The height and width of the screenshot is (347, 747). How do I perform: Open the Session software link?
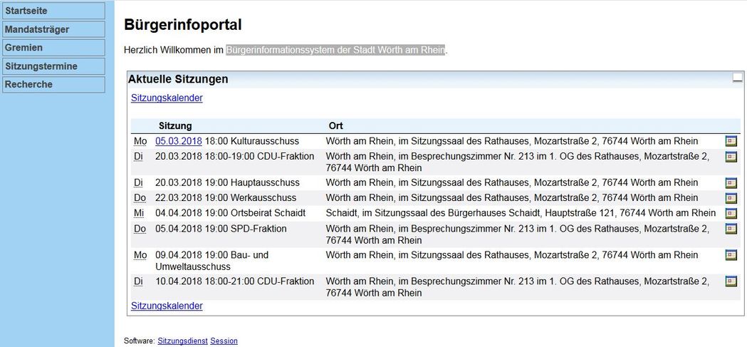point(224,341)
